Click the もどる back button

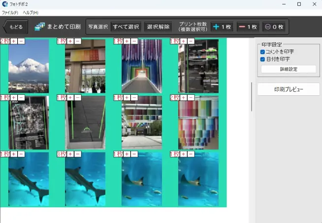(16, 27)
